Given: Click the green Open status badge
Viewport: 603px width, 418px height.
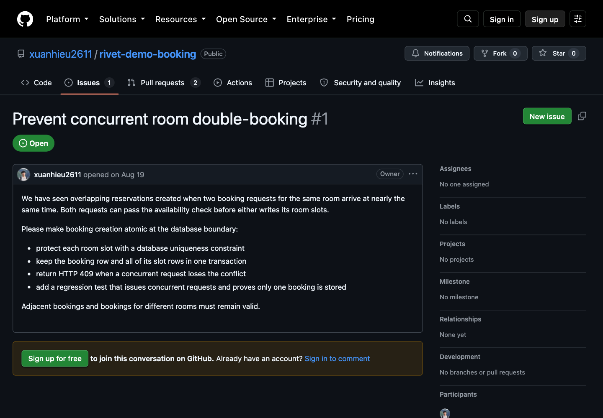Looking at the screenshot, I should [33, 143].
